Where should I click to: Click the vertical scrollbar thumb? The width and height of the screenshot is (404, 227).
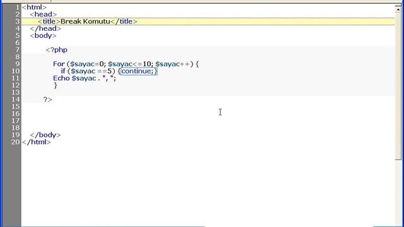coord(398,86)
